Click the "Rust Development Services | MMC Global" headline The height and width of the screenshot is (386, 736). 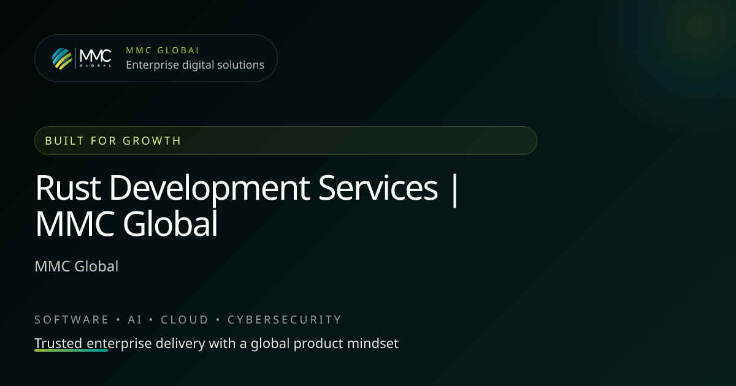[247, 206]
